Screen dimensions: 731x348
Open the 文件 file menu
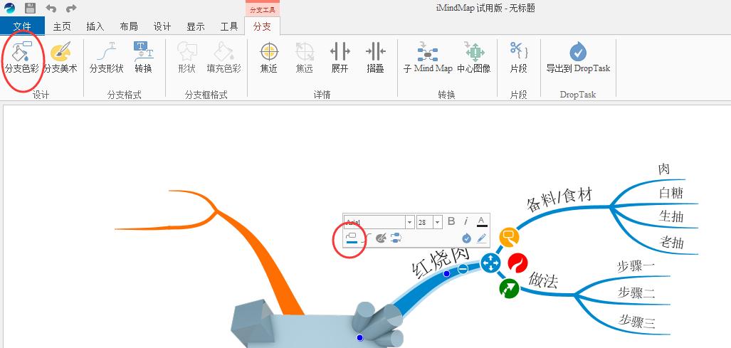point(22,26)
